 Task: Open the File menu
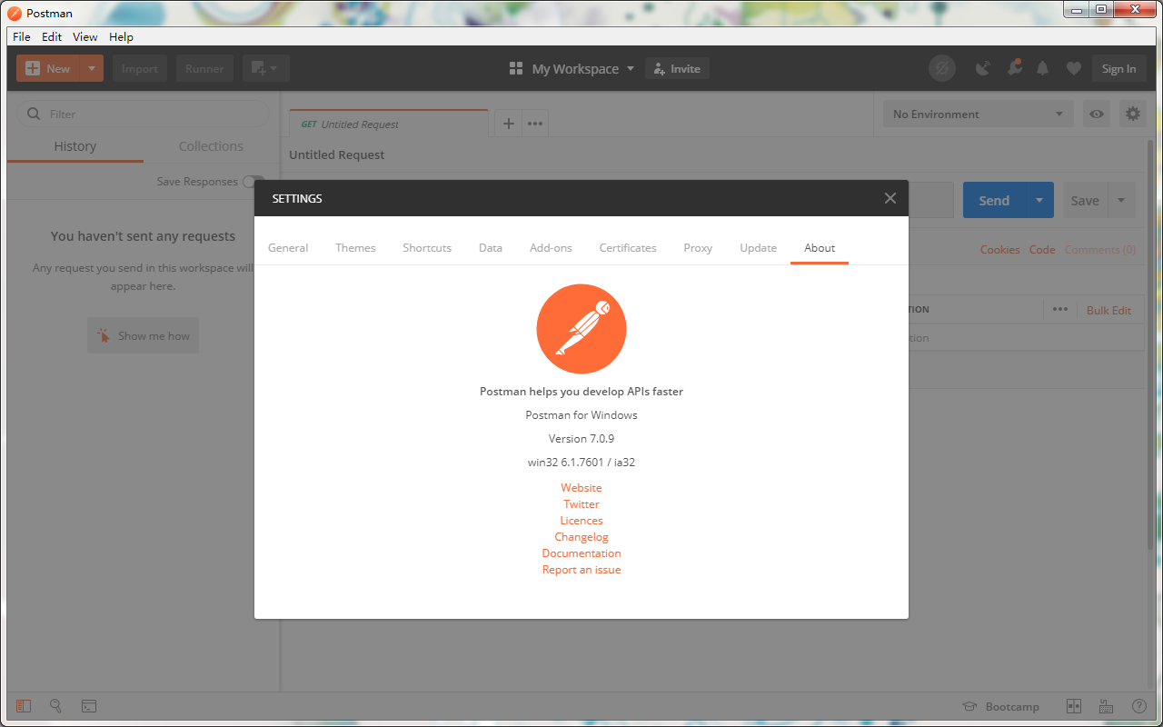tap(22, 37)
